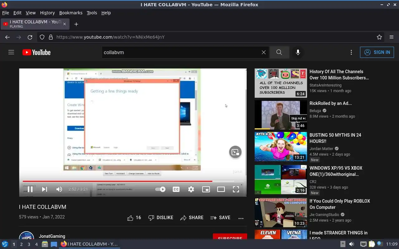Viewport: 399px width, 249px height.
Task: Open the Edit menu
Action: pos(17,13)
